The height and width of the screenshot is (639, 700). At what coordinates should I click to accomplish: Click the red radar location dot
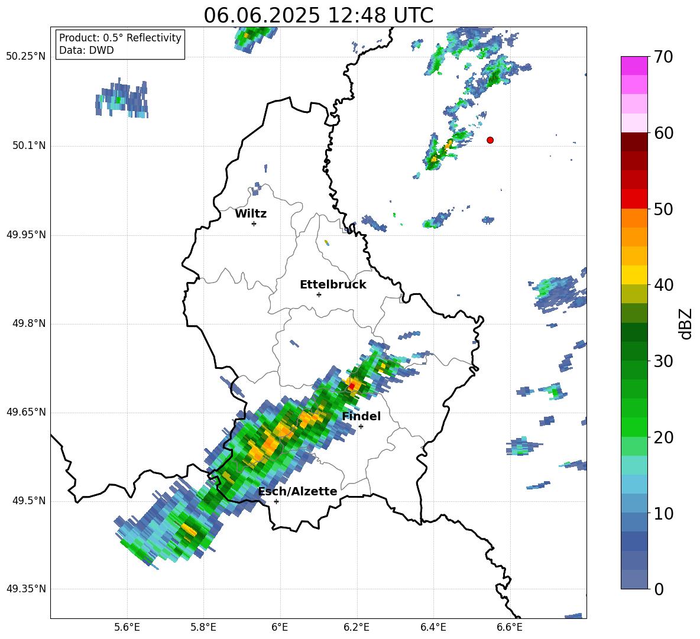pyautogui.click(x=490, y=140)
